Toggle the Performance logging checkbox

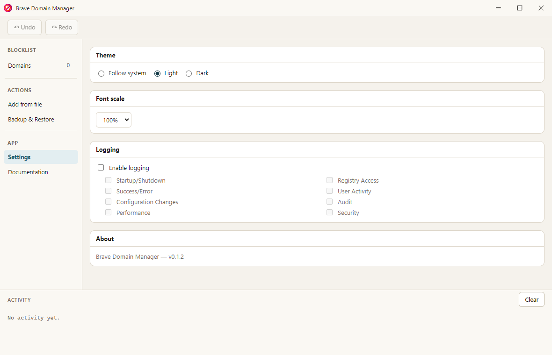[x=109, y=212]
